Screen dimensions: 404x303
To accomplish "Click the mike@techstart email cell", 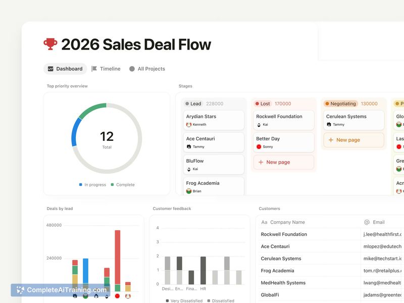I will tap(382, 259).
